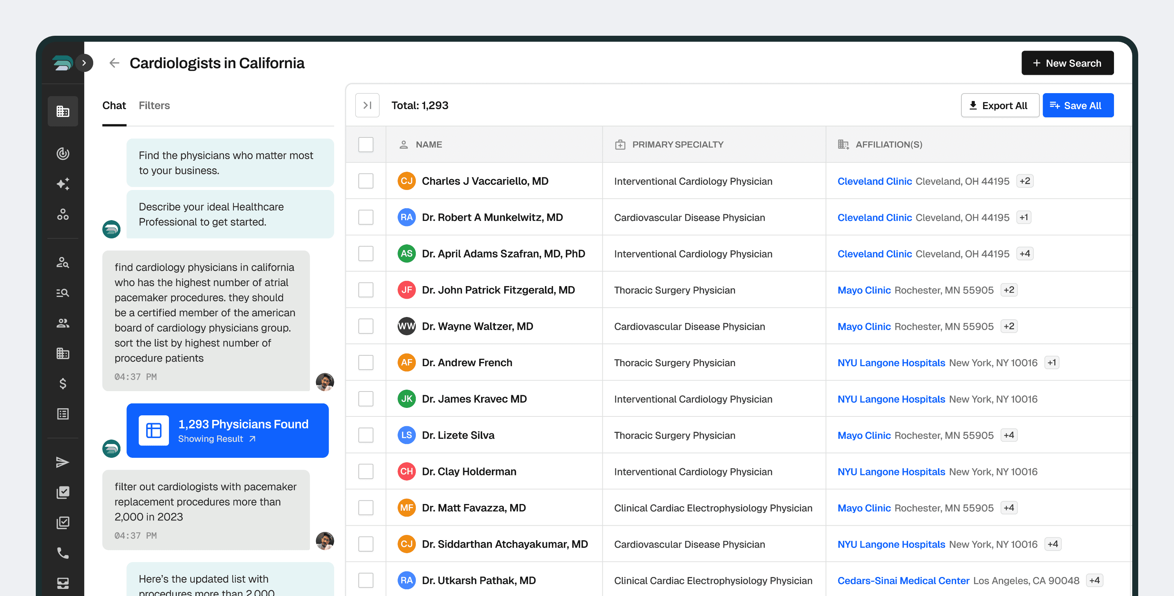Open the three-circles group sidebar icon

(x=63, y=215)
